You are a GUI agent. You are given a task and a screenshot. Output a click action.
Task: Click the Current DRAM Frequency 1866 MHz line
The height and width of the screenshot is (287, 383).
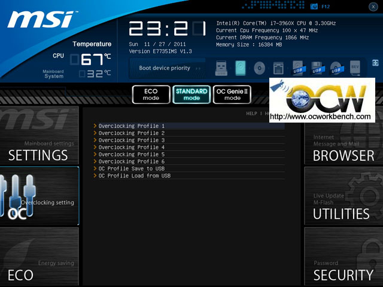[262, 37]
